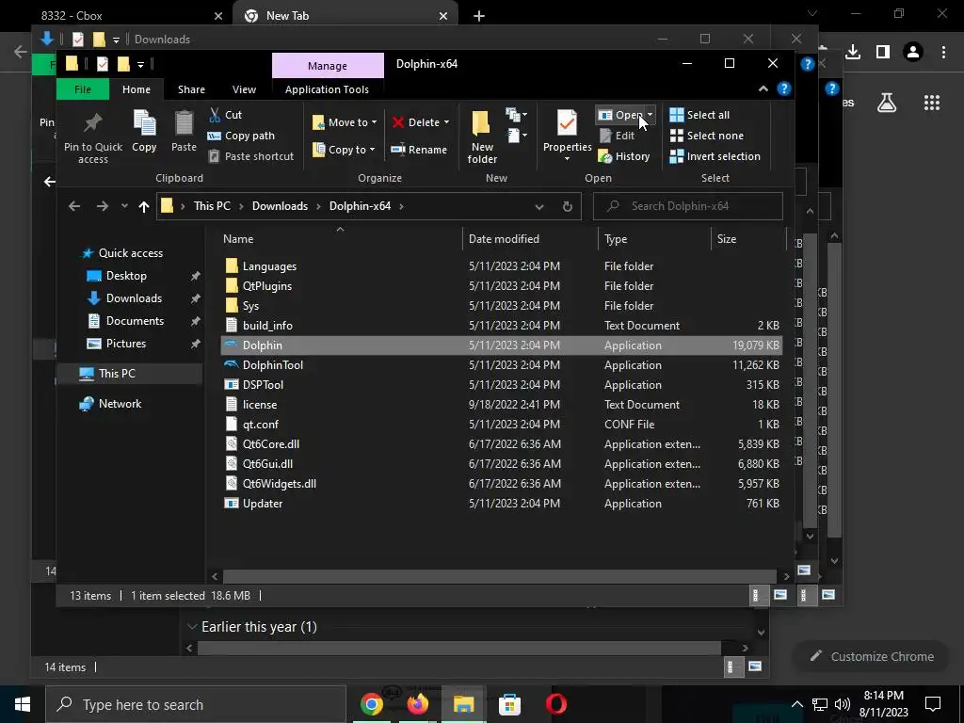The image size is (964, 723).
Task: Click the back navigation arrow in Dolphin-x64 window
Action: coord(74,206)
